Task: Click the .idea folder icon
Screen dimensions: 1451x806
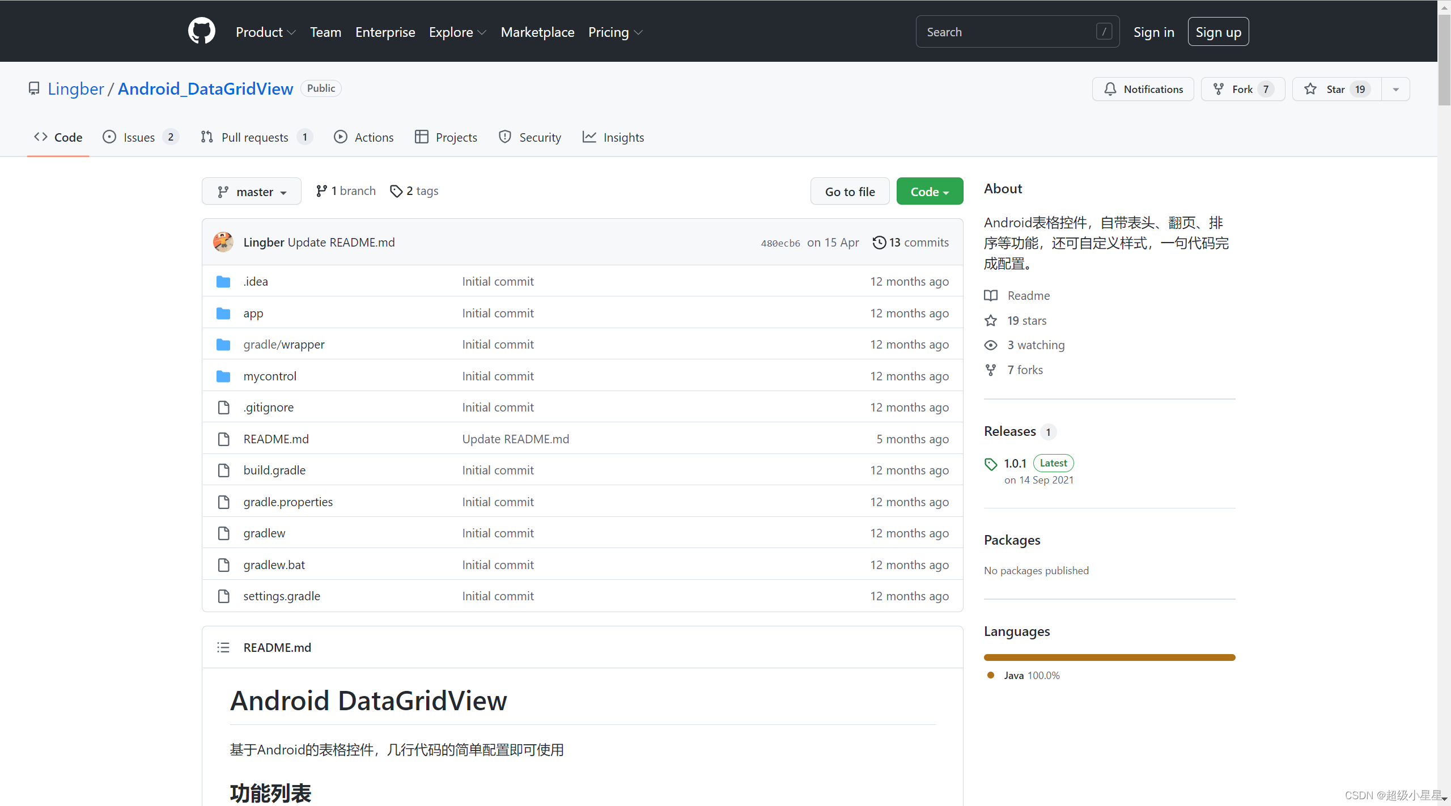Action: [223, 282]
